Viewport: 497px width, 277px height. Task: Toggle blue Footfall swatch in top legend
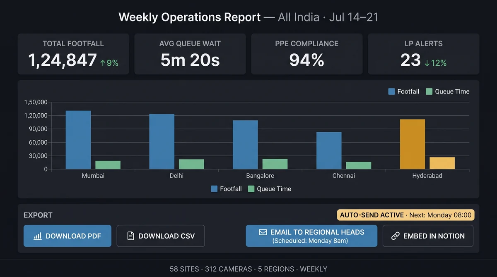point(391,92)
